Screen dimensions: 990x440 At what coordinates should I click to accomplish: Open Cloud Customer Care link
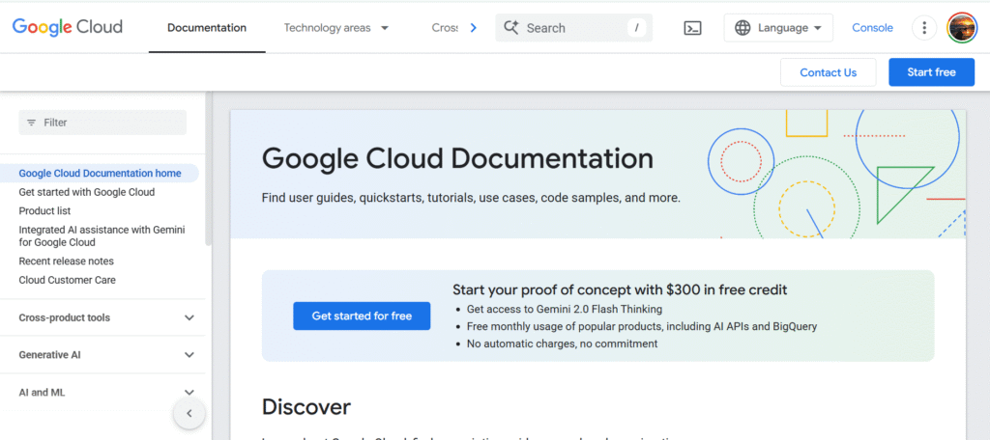67,280
